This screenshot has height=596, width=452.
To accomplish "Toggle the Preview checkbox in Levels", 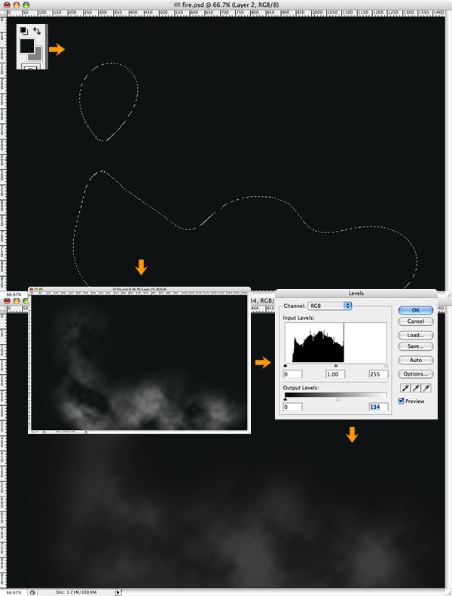I will [x=401, y=401].
